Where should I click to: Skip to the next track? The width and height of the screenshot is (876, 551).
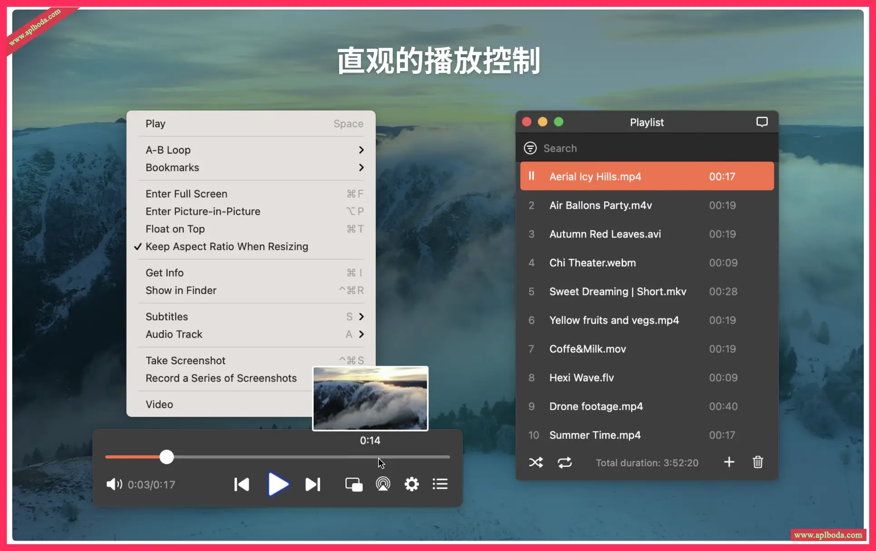[313, 484]
